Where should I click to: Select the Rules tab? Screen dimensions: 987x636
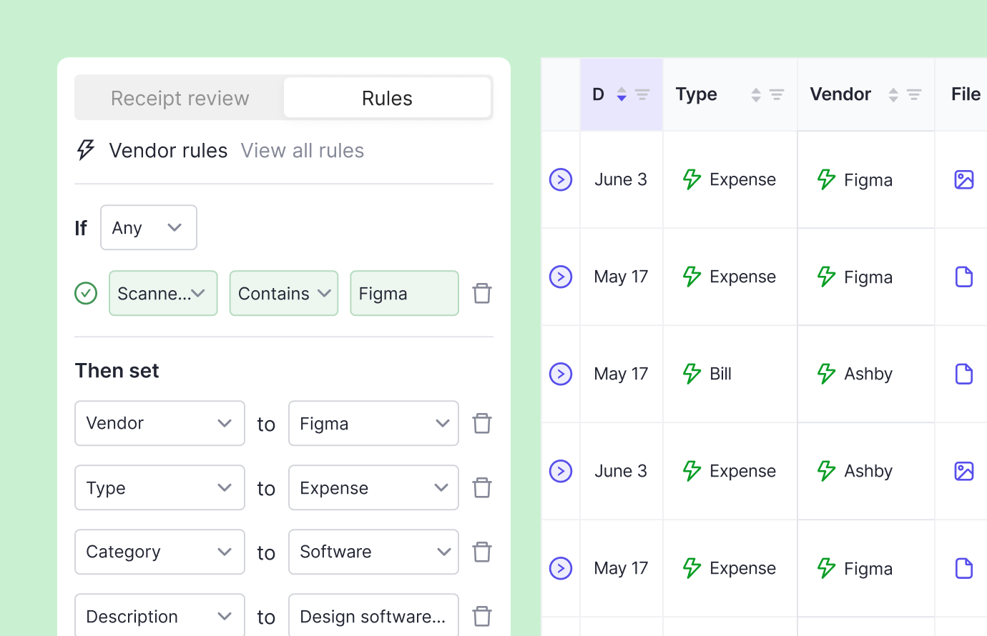pyautogui.click(x=387, y=98)
